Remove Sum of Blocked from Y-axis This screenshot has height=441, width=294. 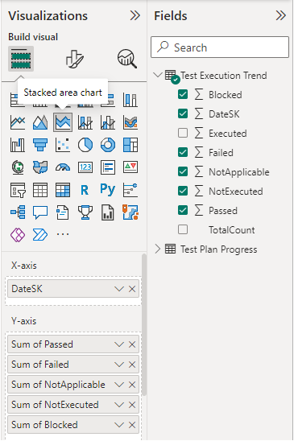pos(132,425)
